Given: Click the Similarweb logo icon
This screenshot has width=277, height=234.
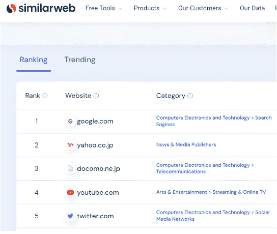Looking at the screenshot, I should (11, 8).
